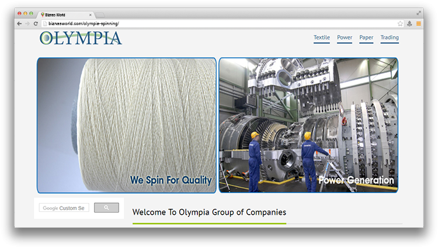Viewport: 438px width, 248px height.
Task: Open the Power menu item
Action: click(x=345, y=38)
